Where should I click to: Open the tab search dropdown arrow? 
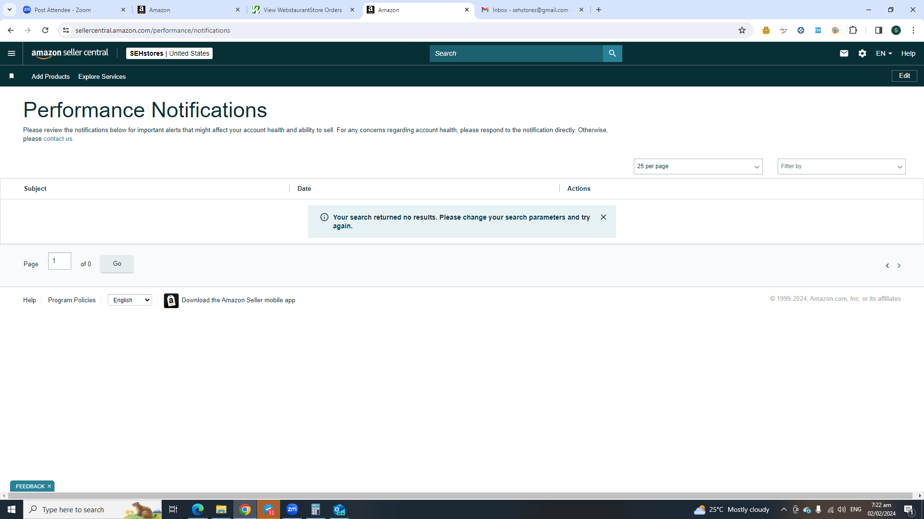(x=10, y=10)
